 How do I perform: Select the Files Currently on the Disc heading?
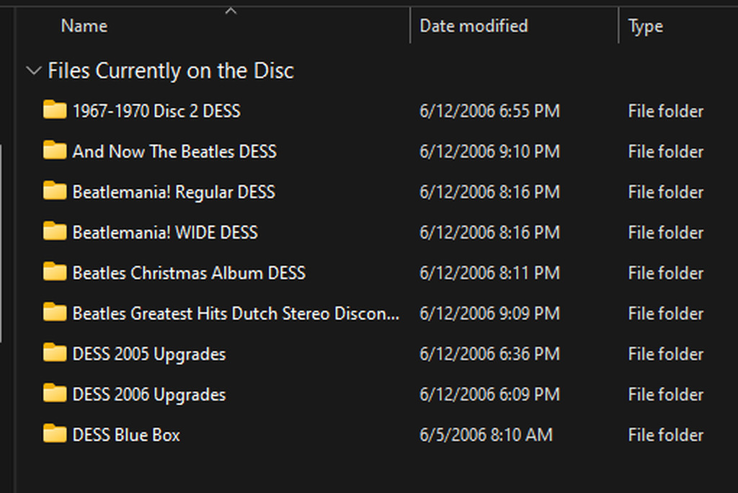tap(171, 71)
